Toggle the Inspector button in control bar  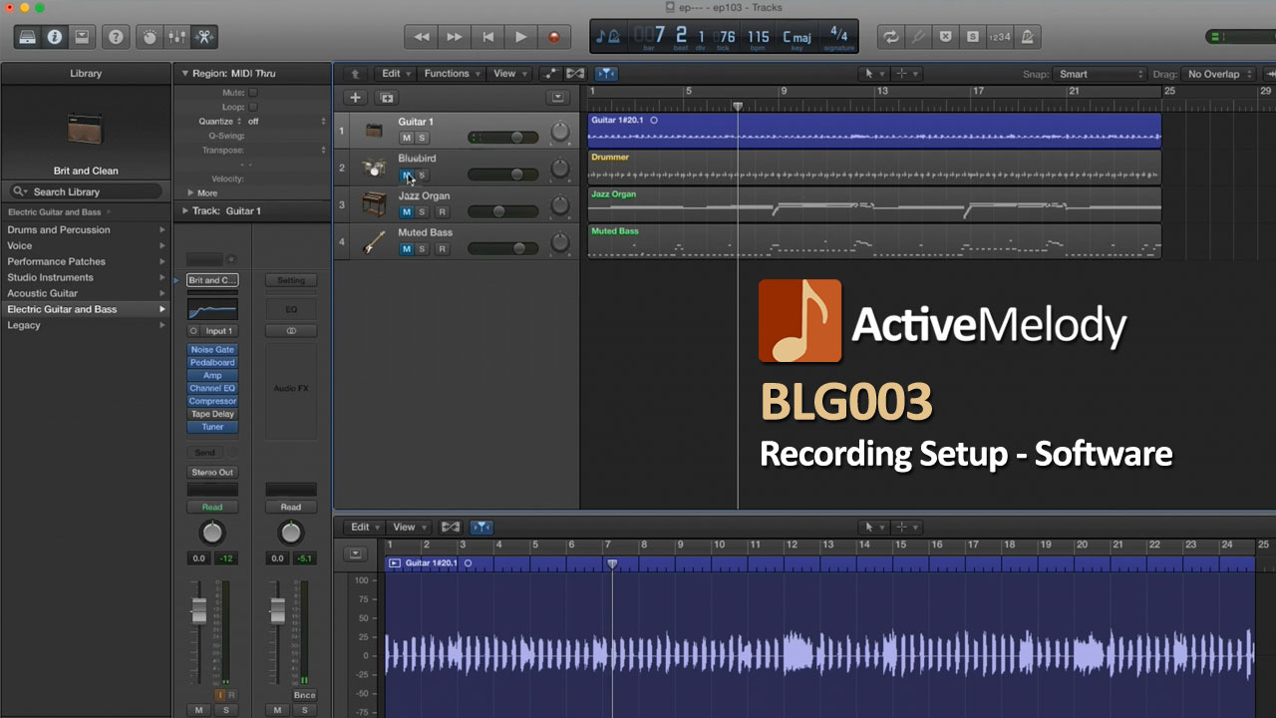point(55,37)
